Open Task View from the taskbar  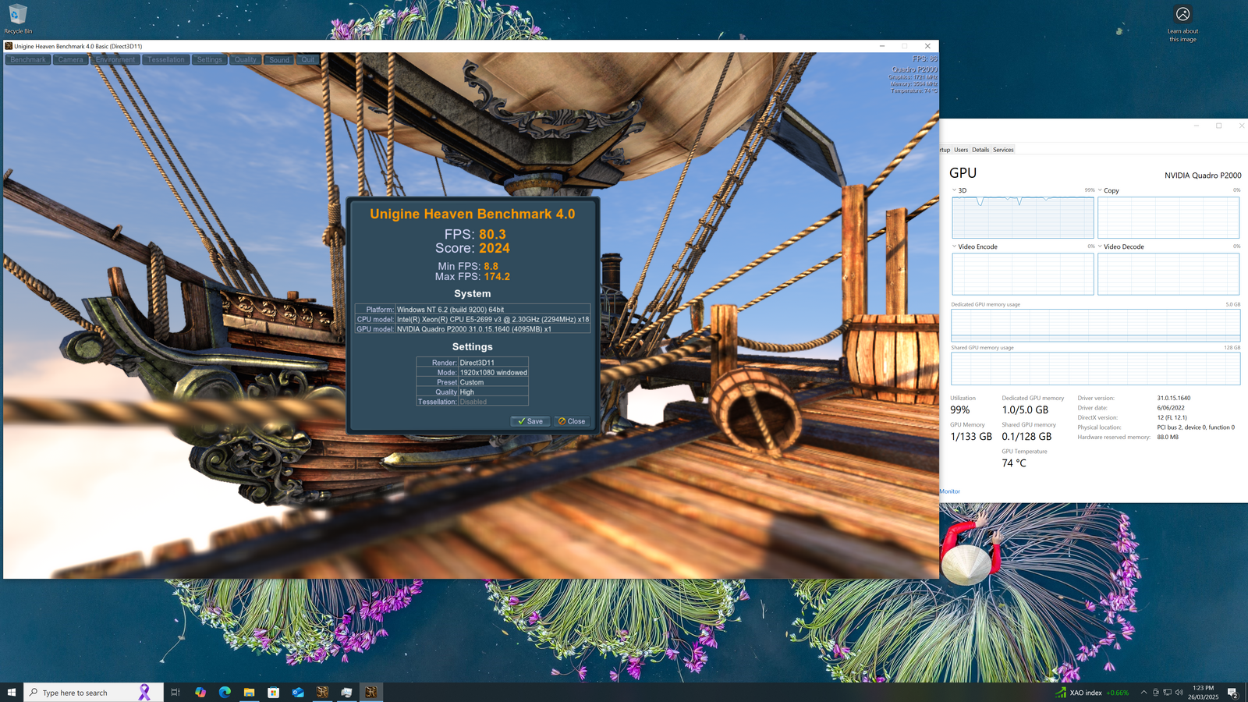[175, 692]
